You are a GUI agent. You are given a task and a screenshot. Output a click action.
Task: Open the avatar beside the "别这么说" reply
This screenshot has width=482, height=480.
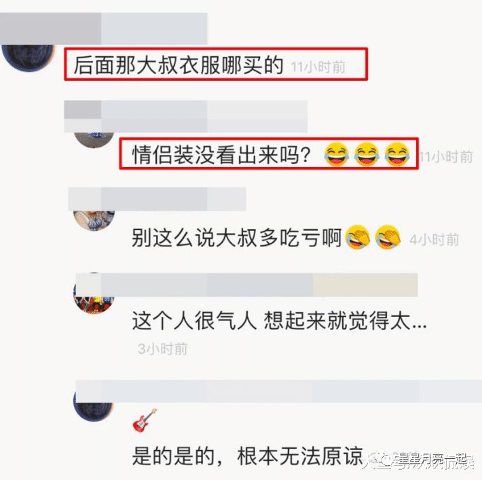coord(94,220)
